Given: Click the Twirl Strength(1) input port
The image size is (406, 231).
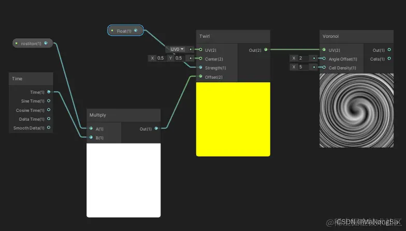Looking at the screenshot, I should pos(200,67).
